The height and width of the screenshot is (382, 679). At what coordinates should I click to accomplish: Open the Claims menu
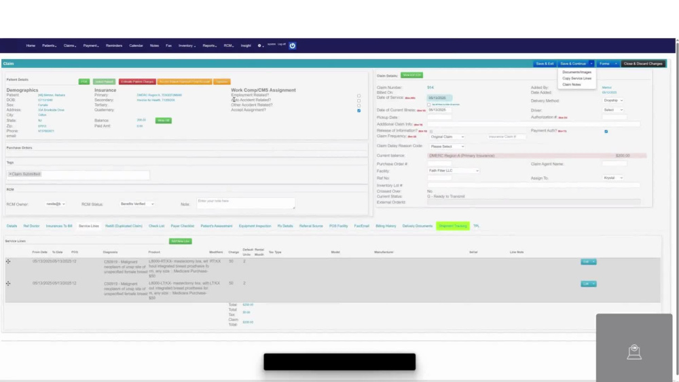pos(70,45)
